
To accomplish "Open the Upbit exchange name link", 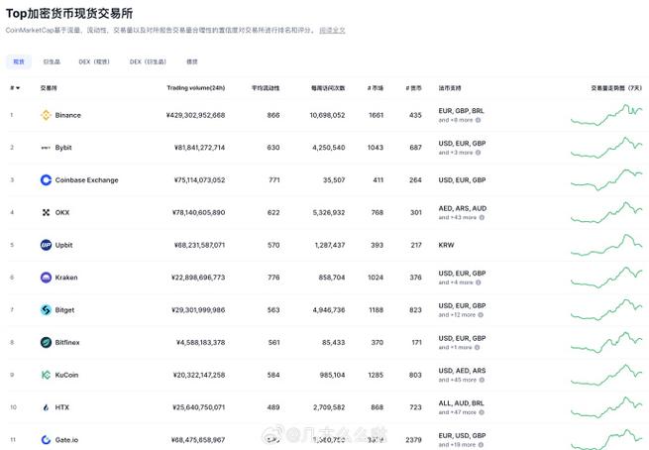I will (63, 245).
